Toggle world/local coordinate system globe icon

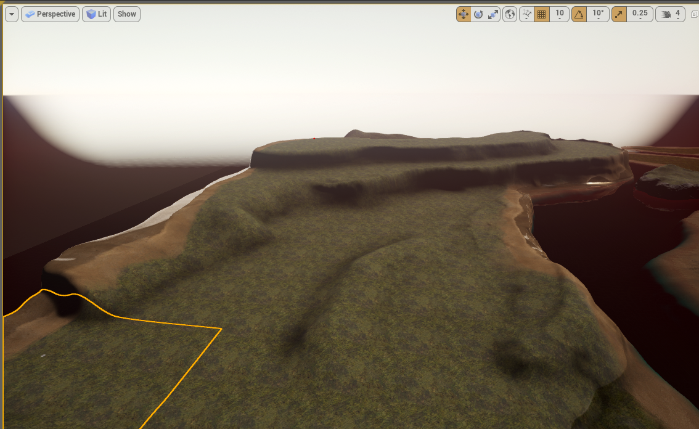510,14
